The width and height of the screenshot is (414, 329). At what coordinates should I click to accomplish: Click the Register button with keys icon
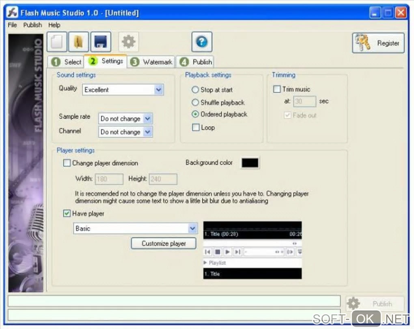point(378,43)
